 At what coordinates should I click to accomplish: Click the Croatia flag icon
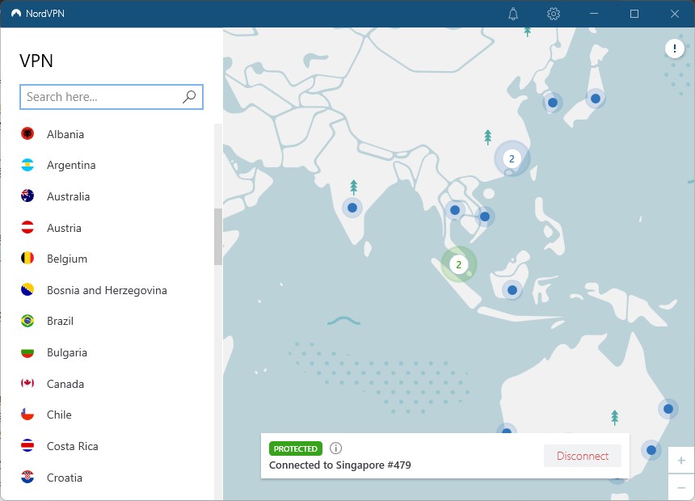[x=27, y=477]
